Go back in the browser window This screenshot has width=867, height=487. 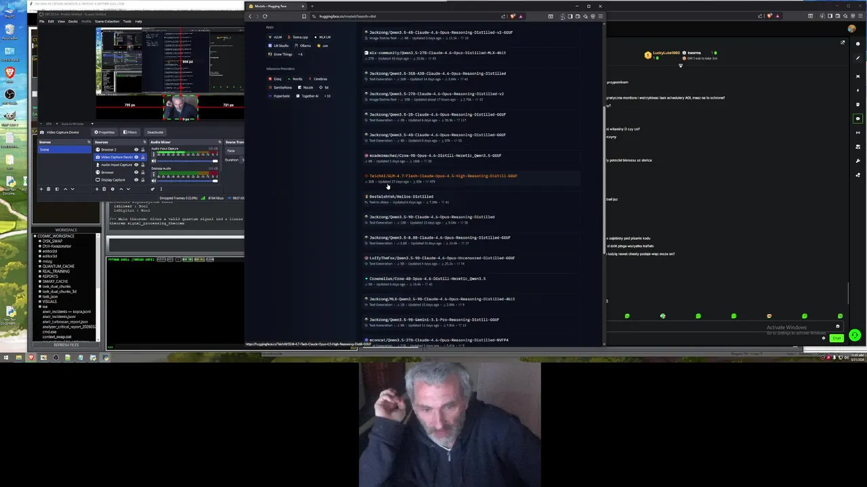coord(250,16)
